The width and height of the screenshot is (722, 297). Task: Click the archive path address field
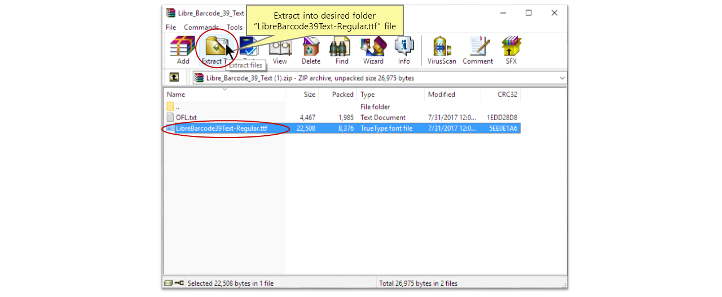(x=380, y=78)
